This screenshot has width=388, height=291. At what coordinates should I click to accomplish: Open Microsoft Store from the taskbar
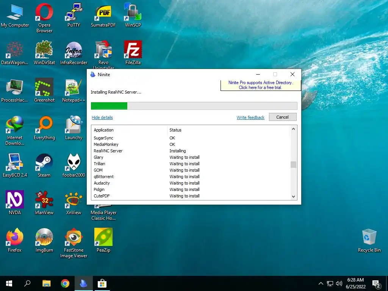[102, 283]
